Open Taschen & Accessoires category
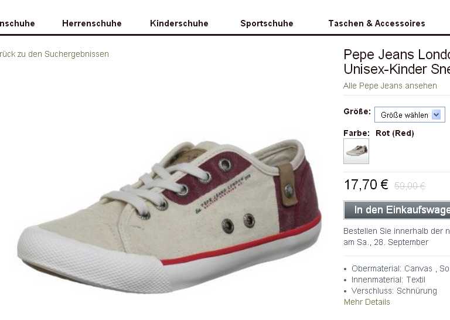Viewport: 450px width, 320px height. [x=377, y=23]
